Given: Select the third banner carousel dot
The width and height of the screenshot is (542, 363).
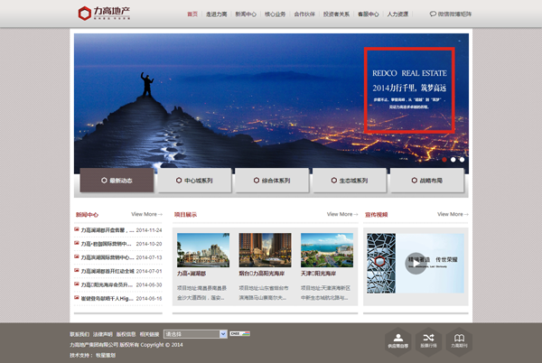Looking at the screenshot, I should 463,160.
